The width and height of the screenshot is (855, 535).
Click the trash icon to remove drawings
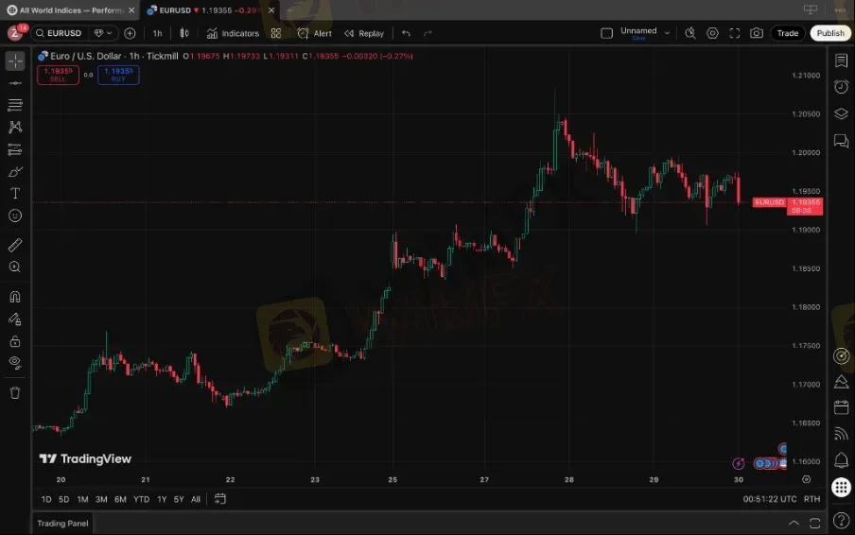point(15,392)
